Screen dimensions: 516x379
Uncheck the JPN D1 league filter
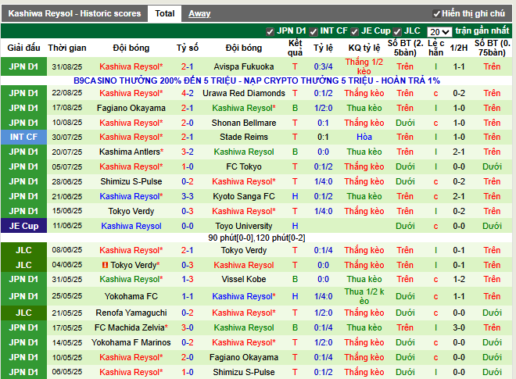tap(270, 31)
